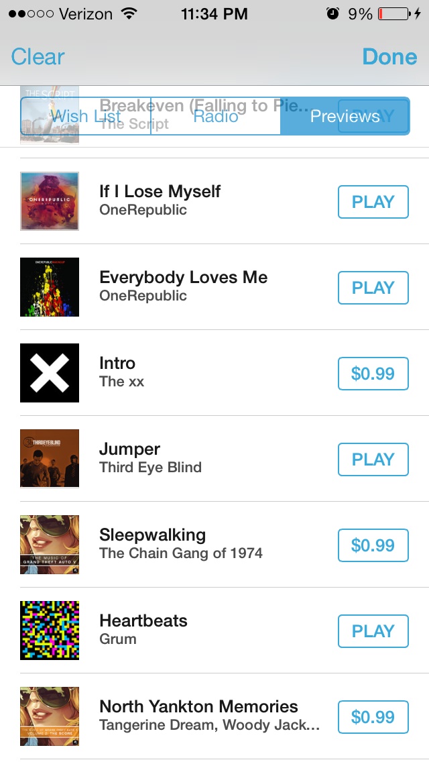Image resolution: width=429 pixels, height=762 pixels.
Task: Switch to the Radio tab
Action: pyautogui.click(x=215, y=116)
